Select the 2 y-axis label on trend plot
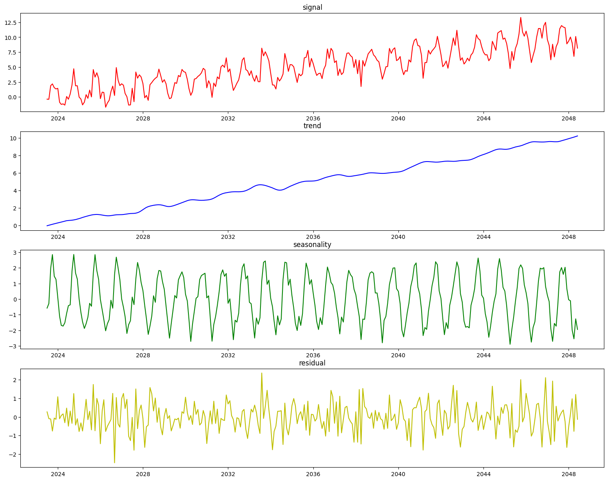The height and width of the screenshot is (481, 608). coord(15,208)
